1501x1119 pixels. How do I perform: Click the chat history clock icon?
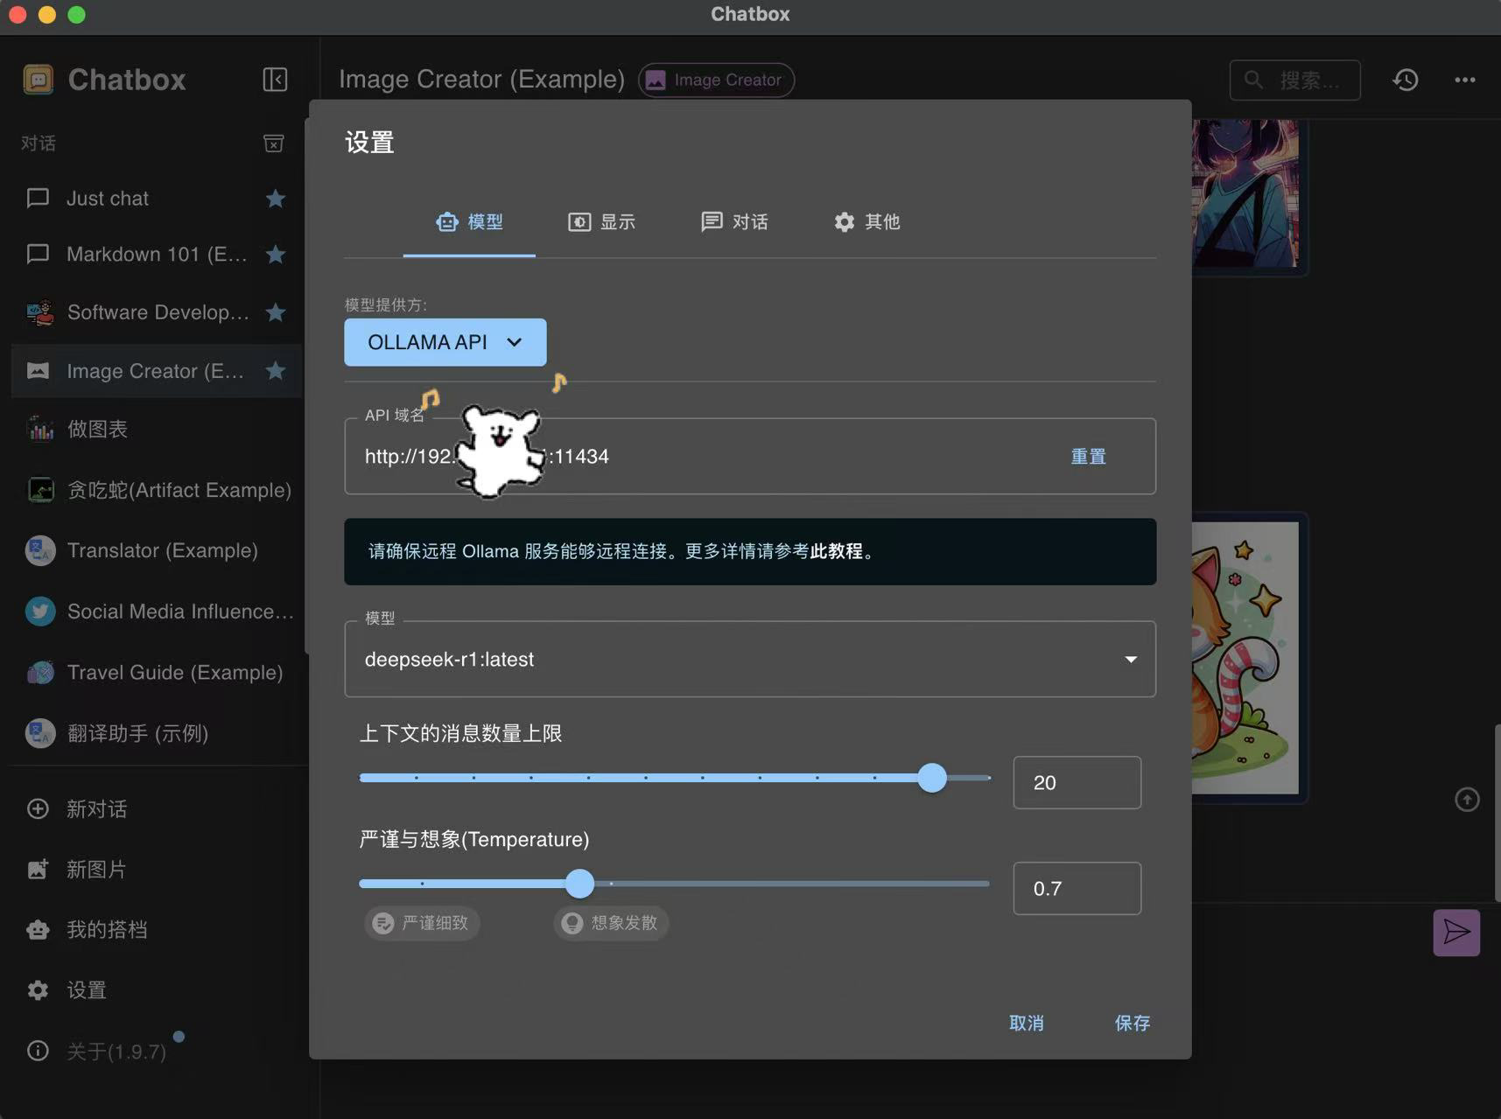click(x=1406, y=80)
